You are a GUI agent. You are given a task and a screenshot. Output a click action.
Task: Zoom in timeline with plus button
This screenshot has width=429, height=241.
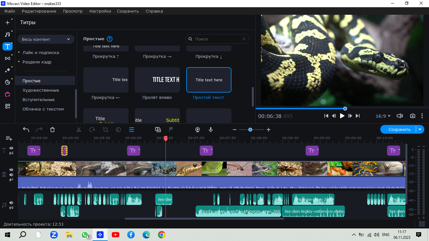(x=269, y=130)
